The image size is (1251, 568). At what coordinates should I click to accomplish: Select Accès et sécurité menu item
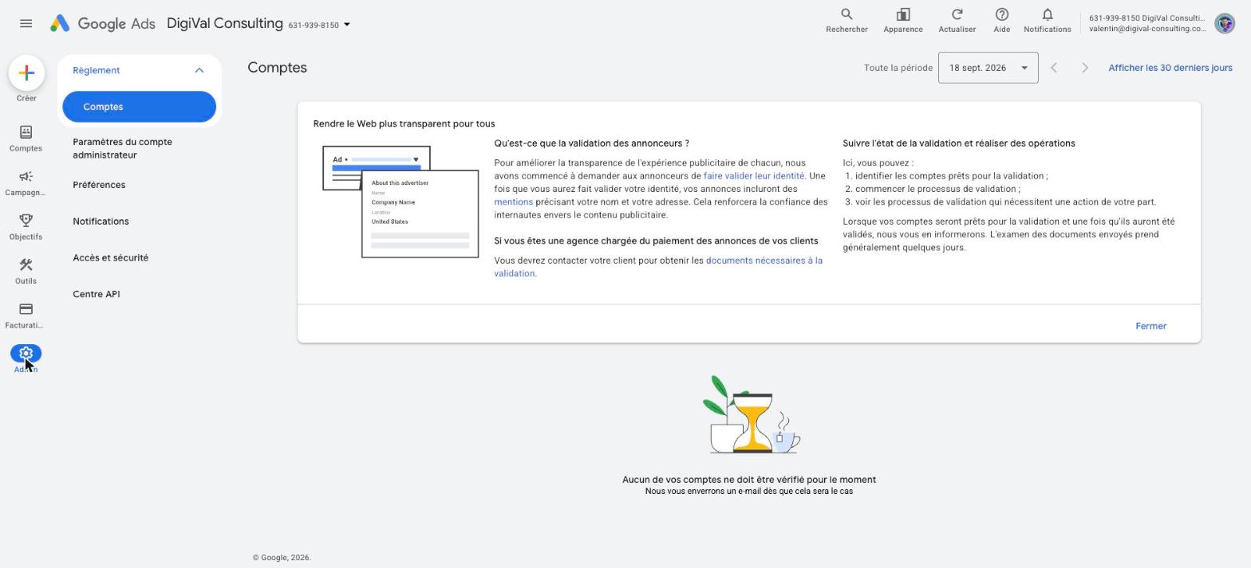click(110, 257)
